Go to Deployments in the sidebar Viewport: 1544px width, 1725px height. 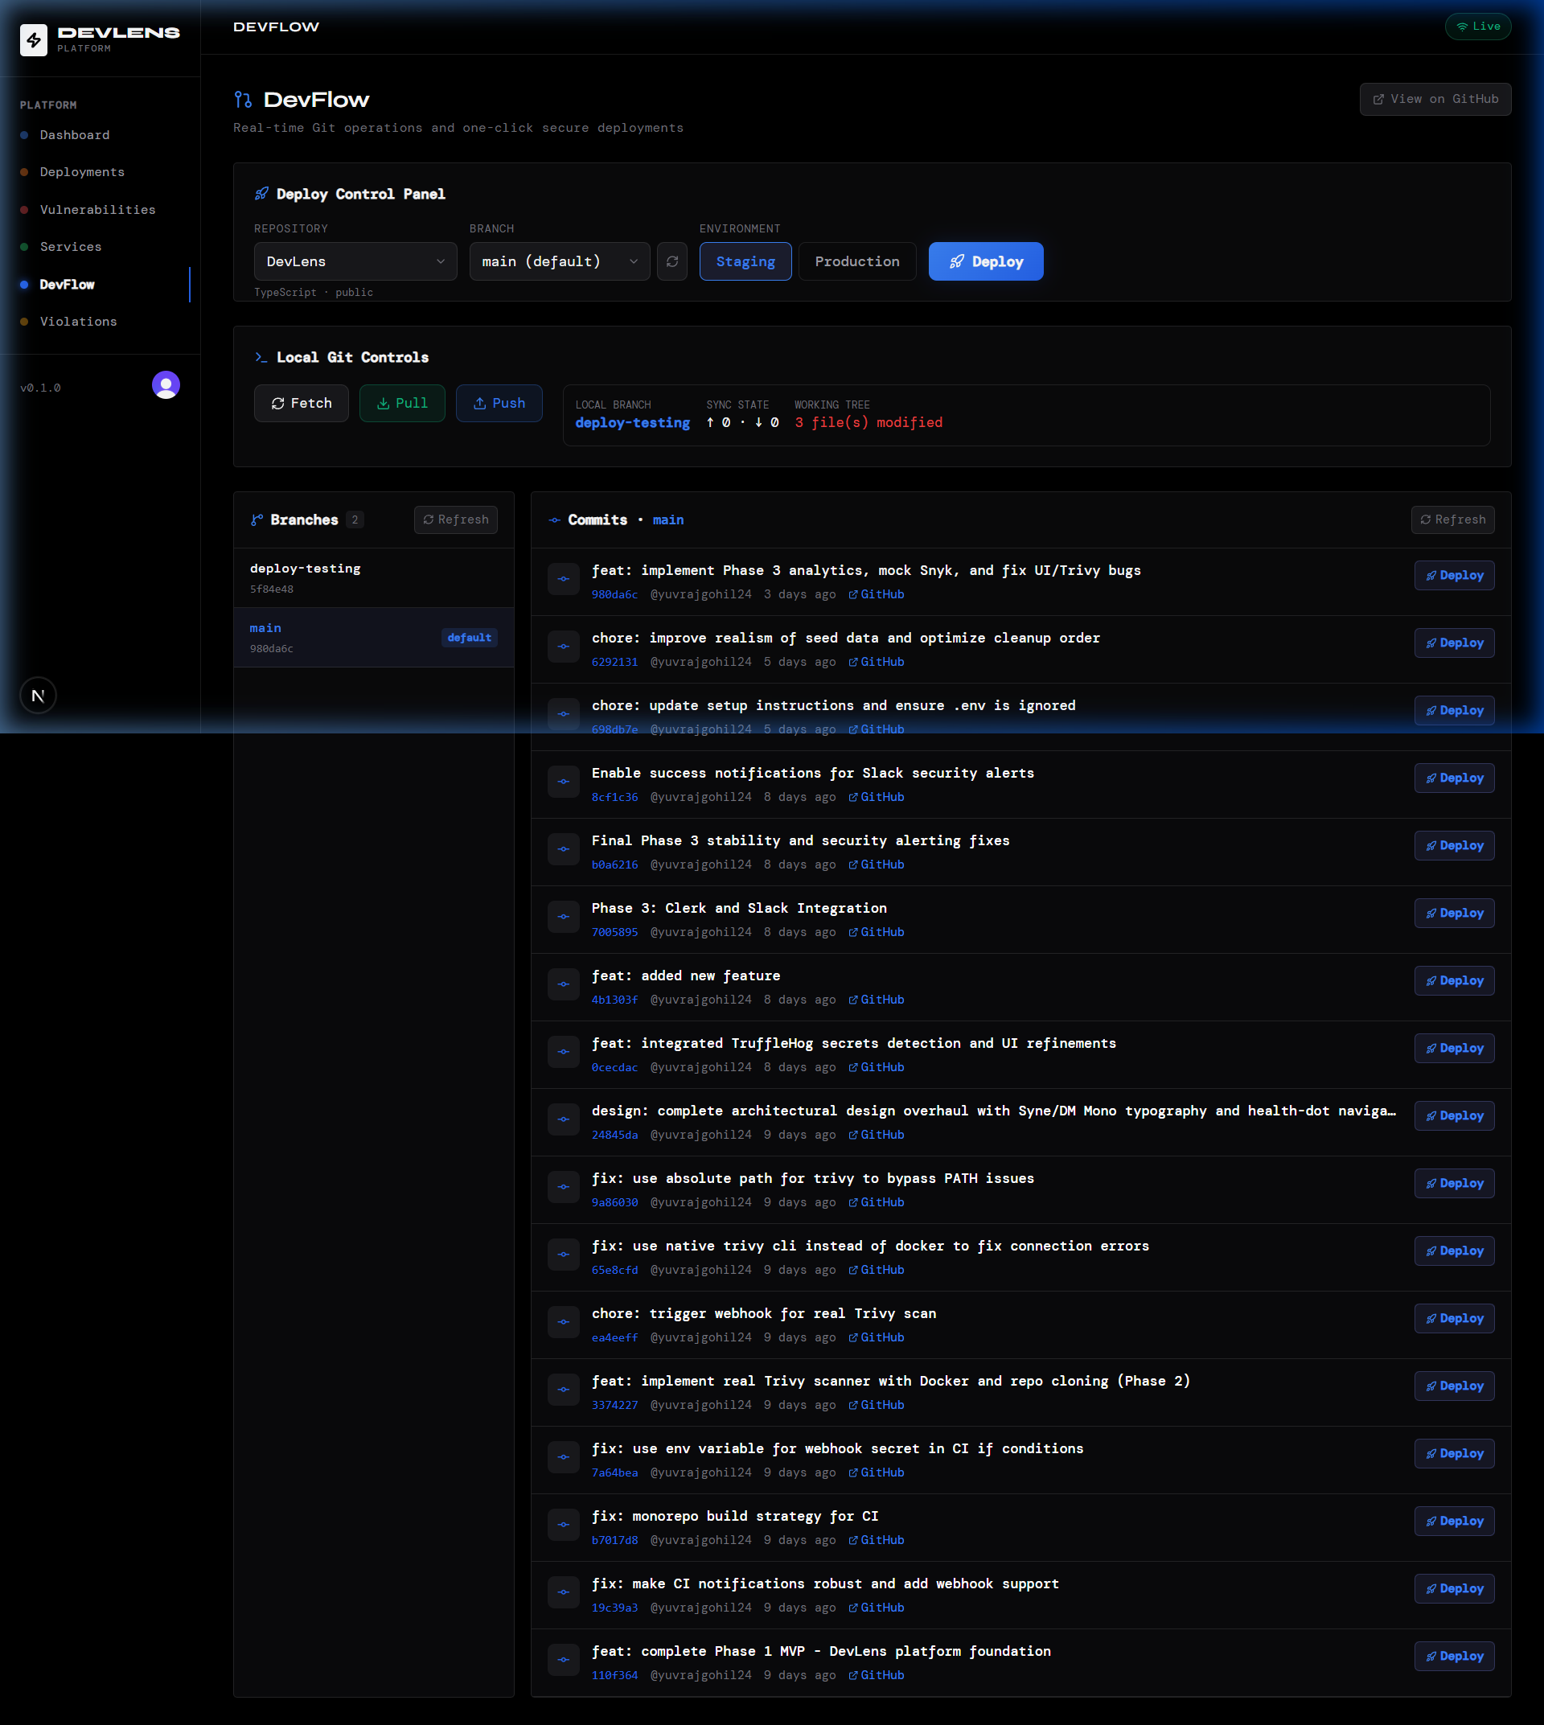click(82, 172)
